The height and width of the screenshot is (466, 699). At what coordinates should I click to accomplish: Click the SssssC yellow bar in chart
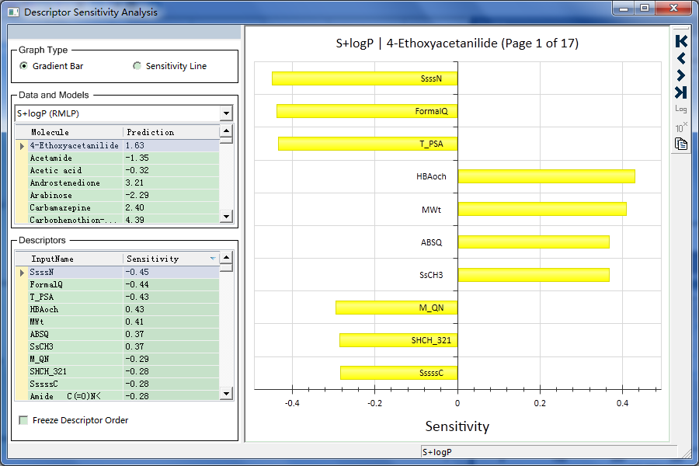[x=398, y=373]
